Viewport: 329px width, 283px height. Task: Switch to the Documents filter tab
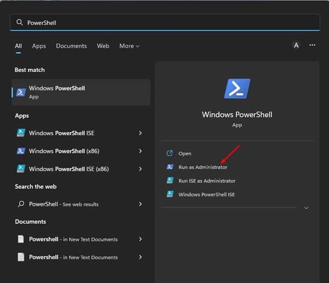pyautogui.click(x=71, y=46)
